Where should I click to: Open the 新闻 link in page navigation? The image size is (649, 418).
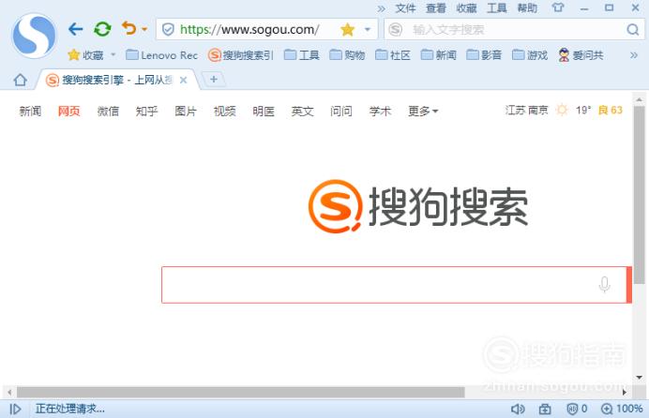pos(30,111)
